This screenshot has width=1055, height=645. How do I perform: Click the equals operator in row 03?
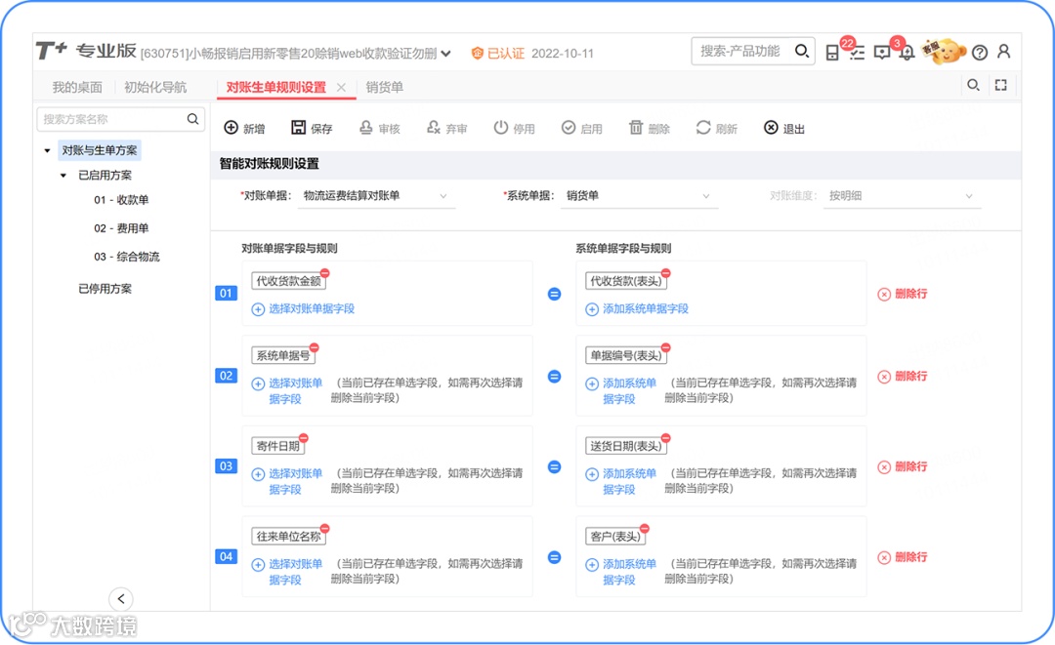click(x=555, y=467)
